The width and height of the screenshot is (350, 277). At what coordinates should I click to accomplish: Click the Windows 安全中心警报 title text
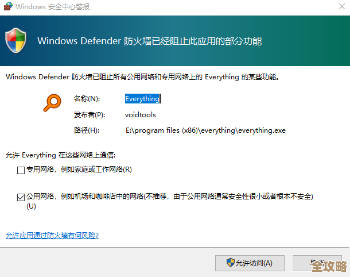click(53, 7)
